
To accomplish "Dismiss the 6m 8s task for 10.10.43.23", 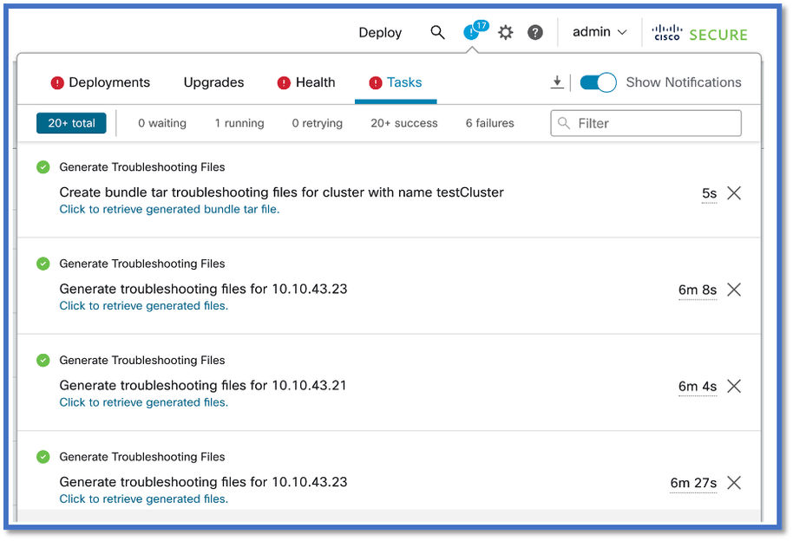I will click(734, 290).
